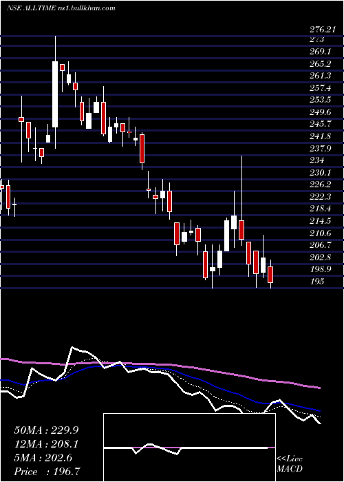Click the 269.1 price axis label
Viewport: 344px width, 482px height.
click(320, 52)
